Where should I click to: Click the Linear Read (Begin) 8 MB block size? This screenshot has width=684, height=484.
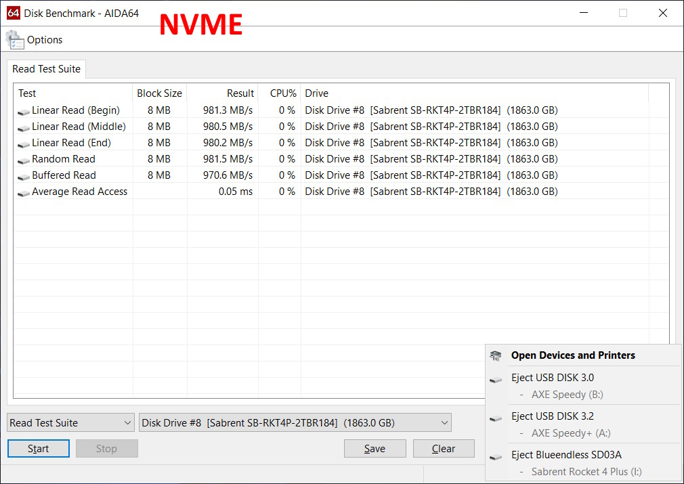(159, 110)
